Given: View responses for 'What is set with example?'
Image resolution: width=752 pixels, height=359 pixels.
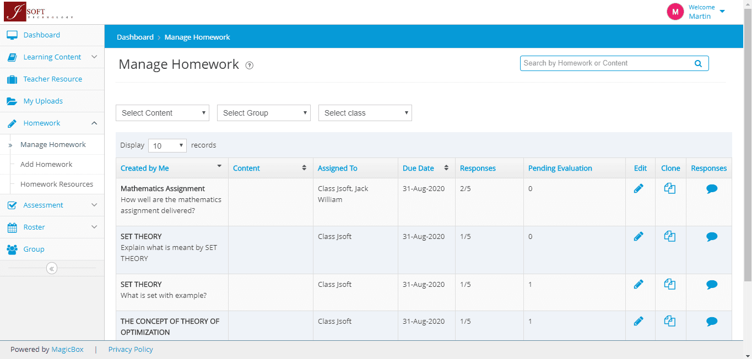Looking at the screenshot, I should pyautogui.click(x=712, y=285).
